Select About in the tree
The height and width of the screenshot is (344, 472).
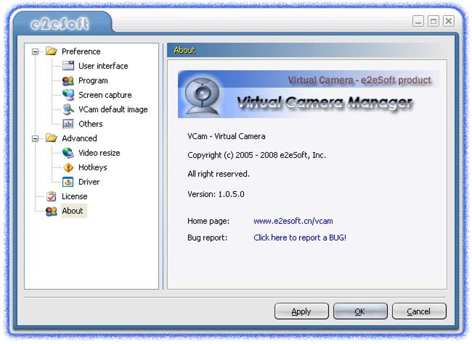point(73,211)
